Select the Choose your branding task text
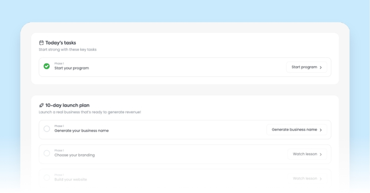The image size is (370, 193). (74, 155)
